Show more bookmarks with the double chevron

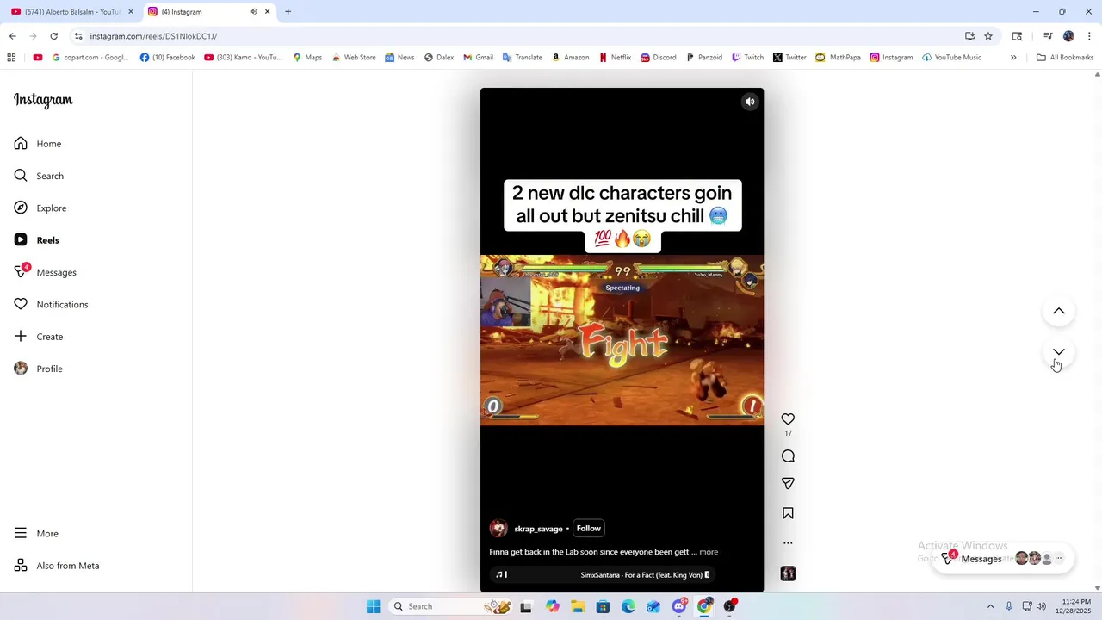[1013, 58]
